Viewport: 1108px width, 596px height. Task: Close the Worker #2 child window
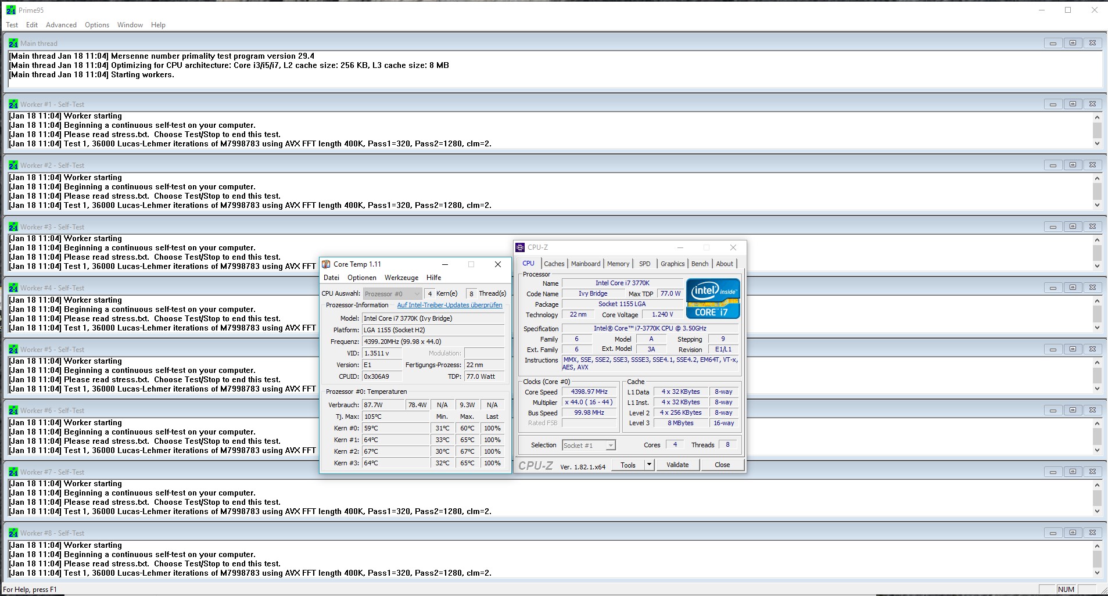pos(1092,165)
